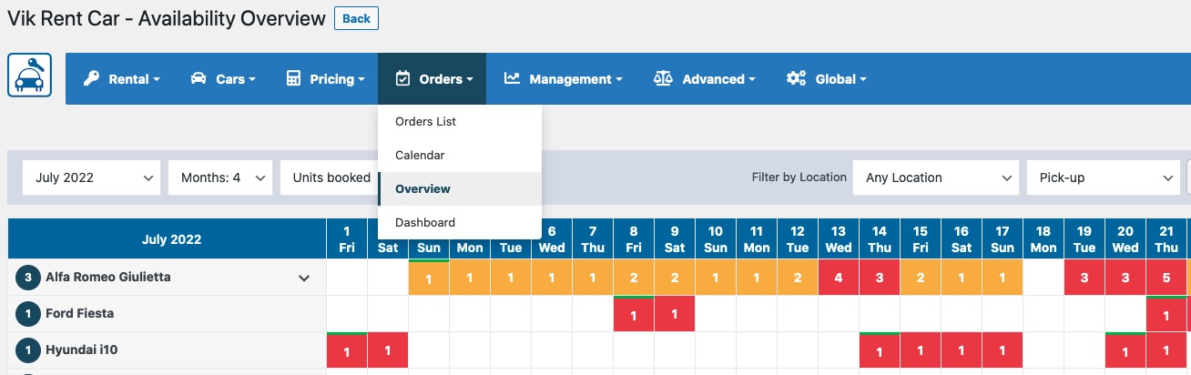Choose Dashboard from the Orders dropdown
Image resolution: width=1191 pixels, height=375 pixels.
461,223
